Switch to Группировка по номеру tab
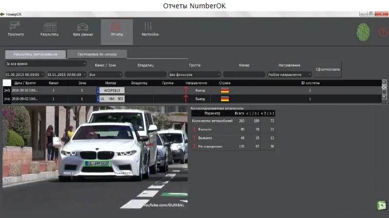The width and height of the screenshot is (389, 218). pyautogui.click(x=98, y=54)
